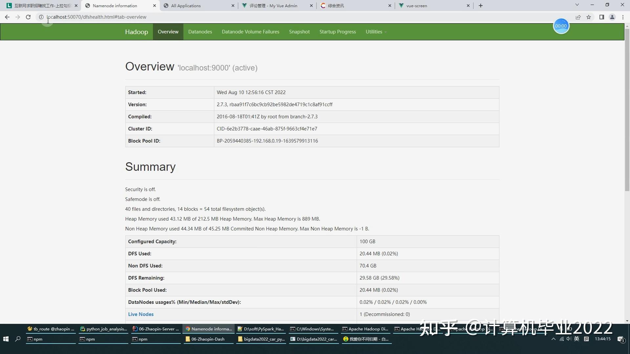630x354 pixels.
Task: Click the site information icon
Action: click(41, 17)
